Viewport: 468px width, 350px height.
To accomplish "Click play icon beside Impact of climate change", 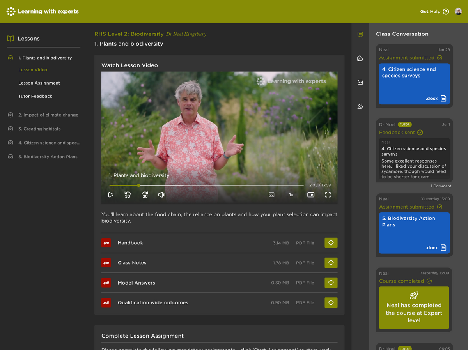I will [x=11, y=115].
